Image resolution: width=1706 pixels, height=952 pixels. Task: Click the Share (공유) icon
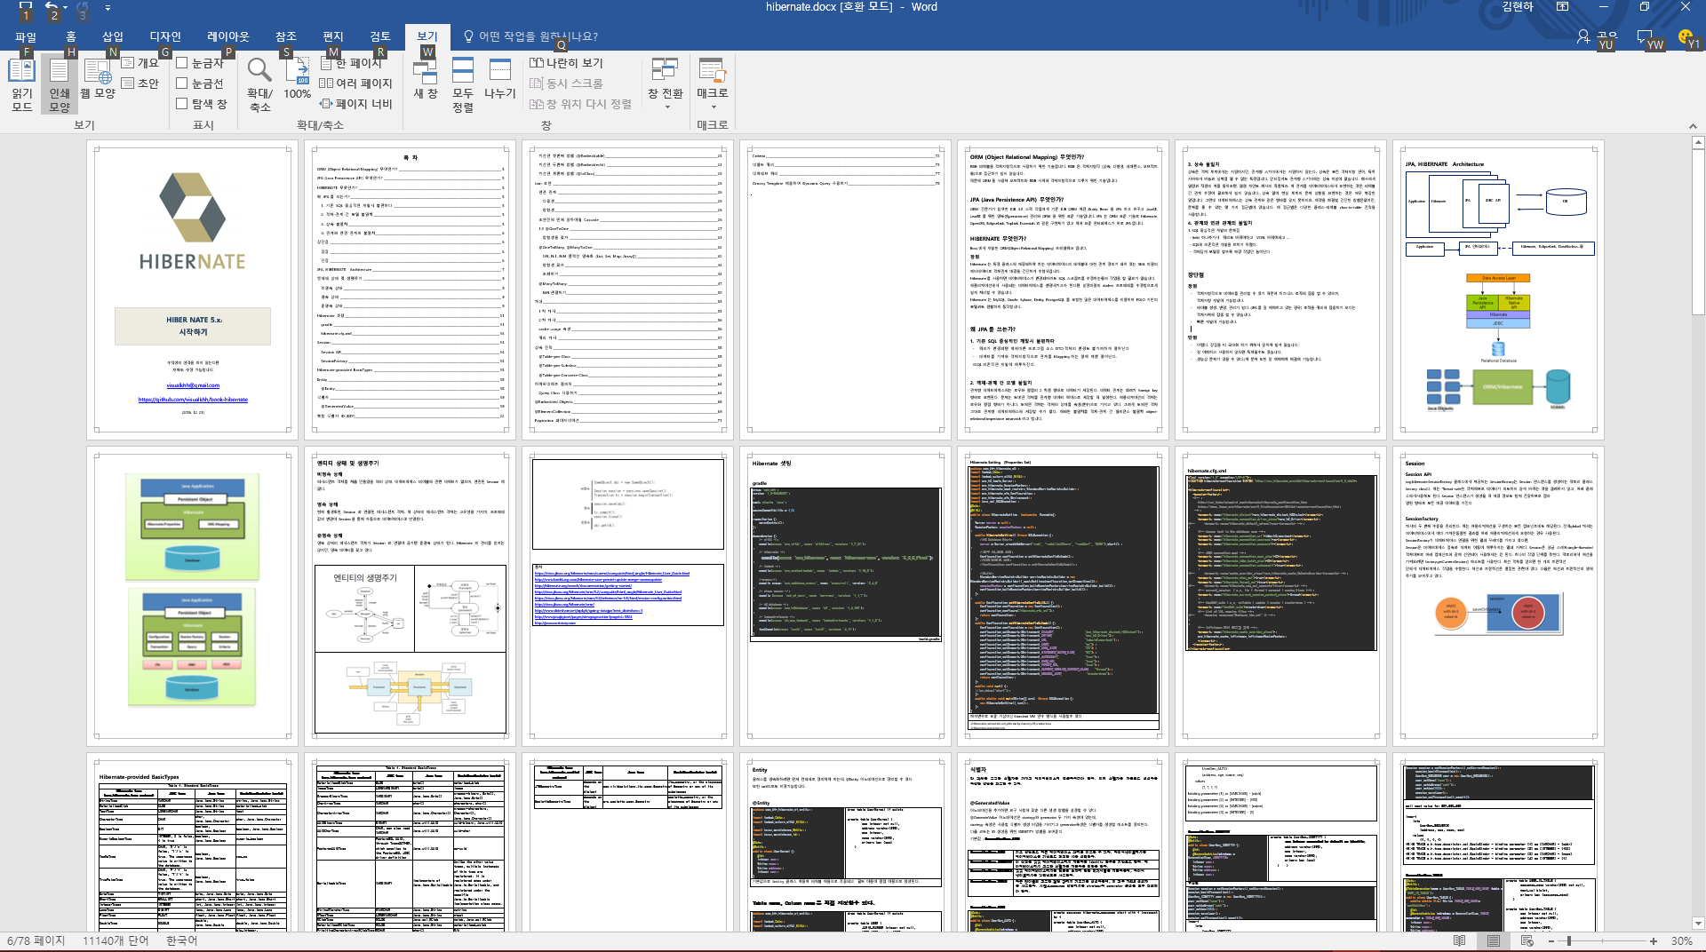[1597, 36]
